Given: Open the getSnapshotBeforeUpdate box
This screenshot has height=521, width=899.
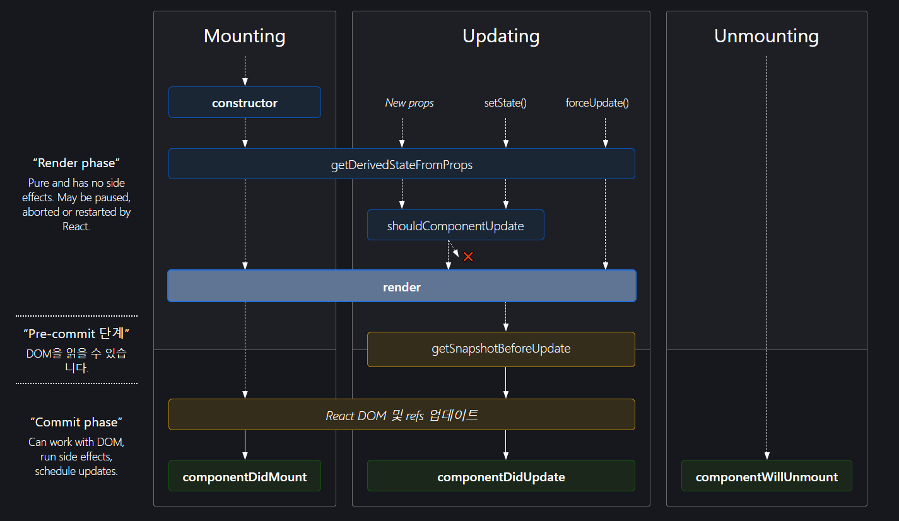Looking at the screenshot, I should tap(501, 349).
